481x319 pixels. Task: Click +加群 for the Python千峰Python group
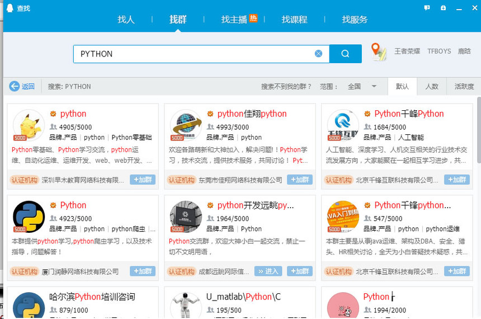pos(457,180)
